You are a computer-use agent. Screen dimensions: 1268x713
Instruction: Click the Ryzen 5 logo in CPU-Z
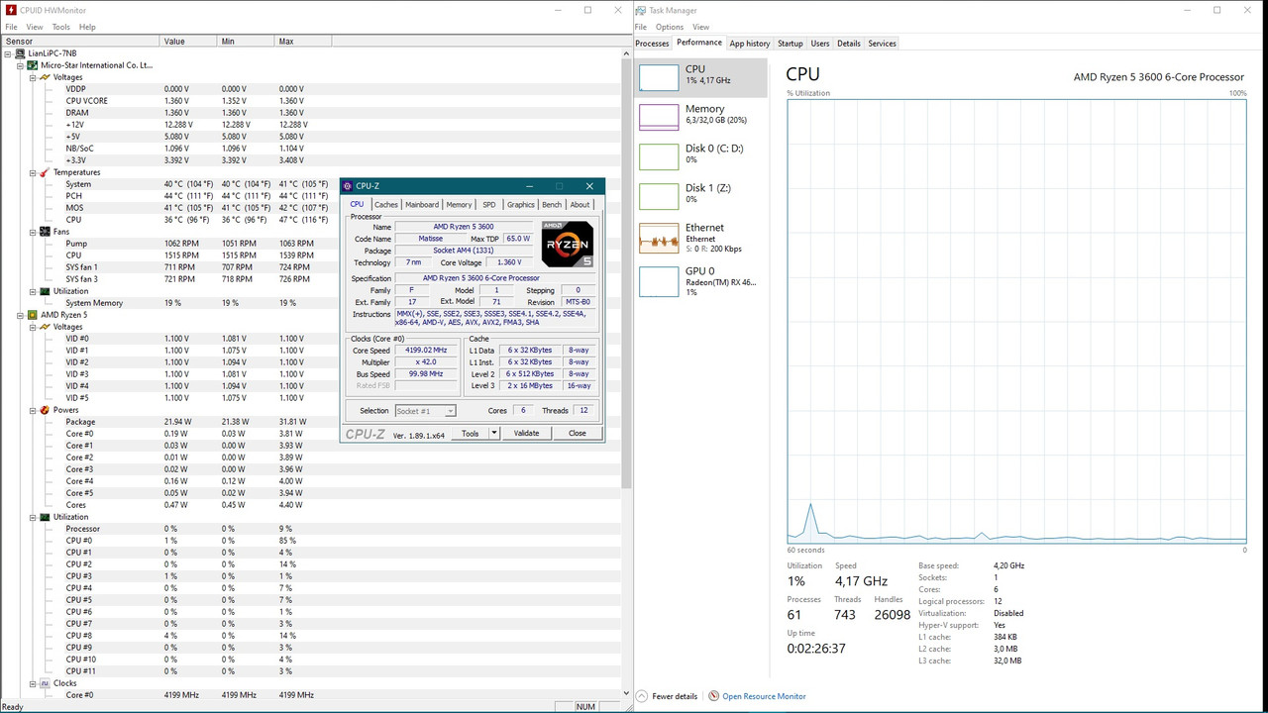pos(568,245)
